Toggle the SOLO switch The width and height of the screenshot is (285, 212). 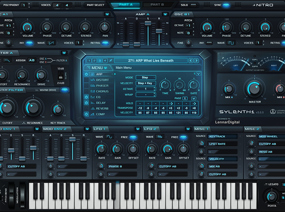click(x=193, y=5)
